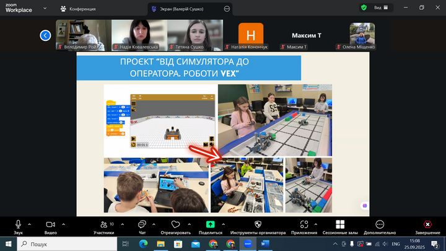Open the Участники participants panel

coord(103,225)
